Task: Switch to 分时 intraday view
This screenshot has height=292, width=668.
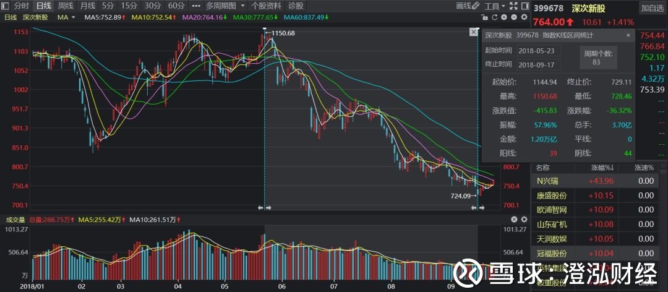Action: click(x=21, y=6)
